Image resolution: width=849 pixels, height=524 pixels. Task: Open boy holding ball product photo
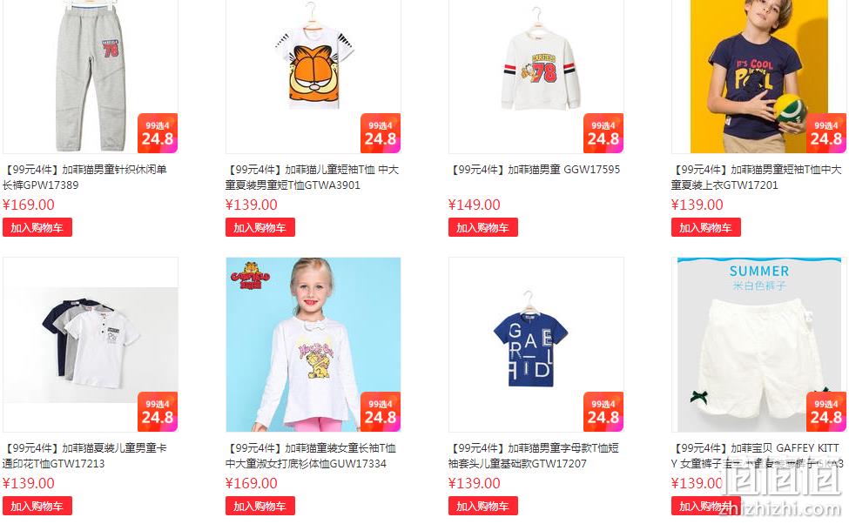pyautogui.click(x=758, y=77)
